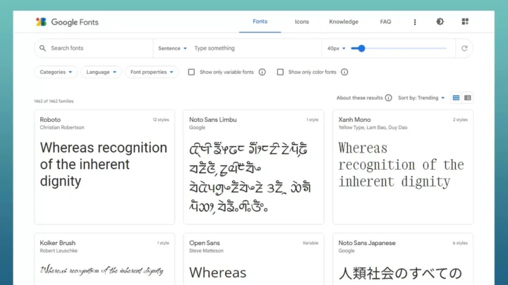Click the search magnifier icon
Screen dimensions: 508x285
[42, 48]
